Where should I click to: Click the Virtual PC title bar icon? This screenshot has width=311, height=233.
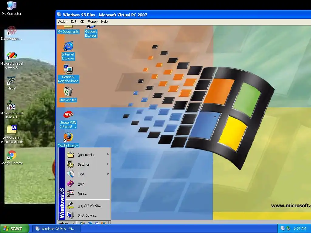point(59,15)
